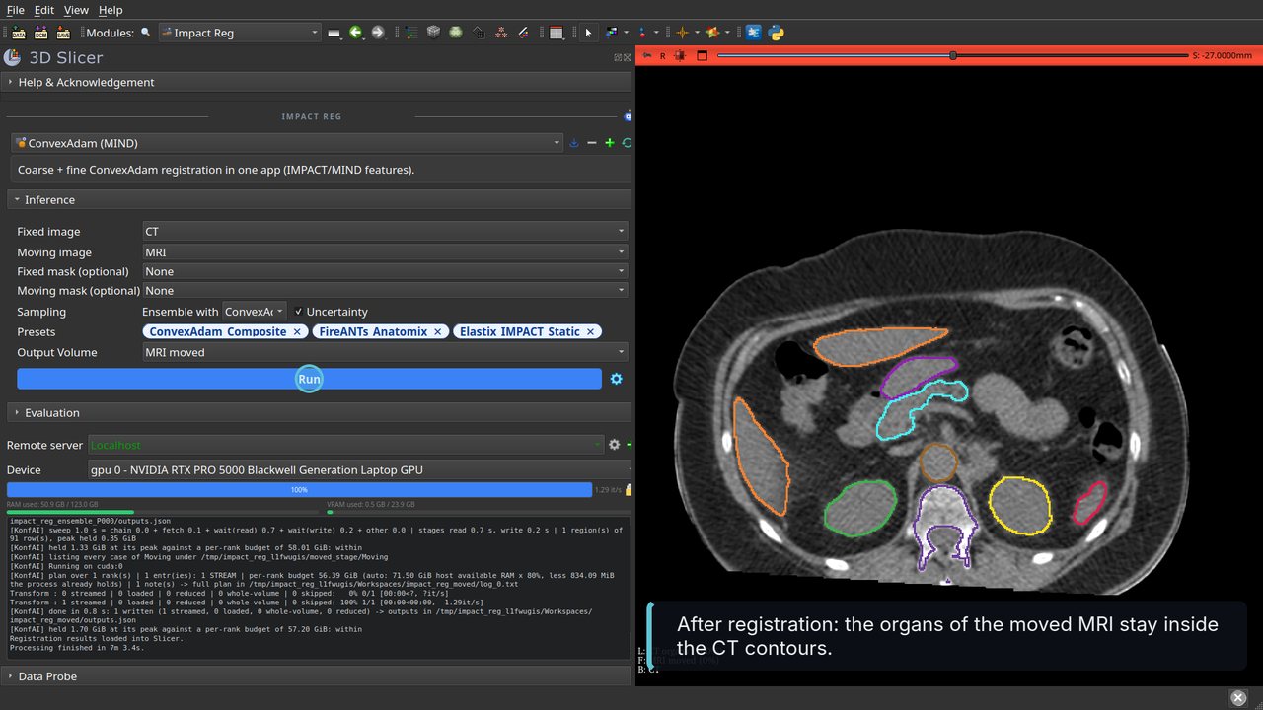Open the Models module green icon
Screen dimensions: 1263x710
click(456, 33)
